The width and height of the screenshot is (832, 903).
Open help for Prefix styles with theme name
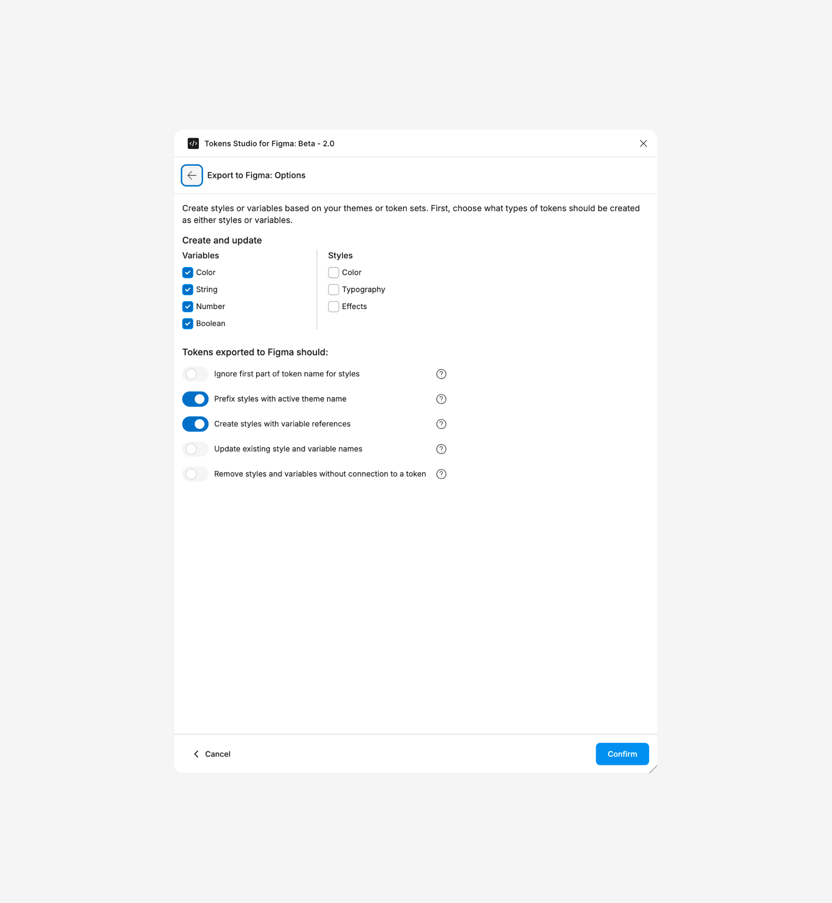(441, 399)
